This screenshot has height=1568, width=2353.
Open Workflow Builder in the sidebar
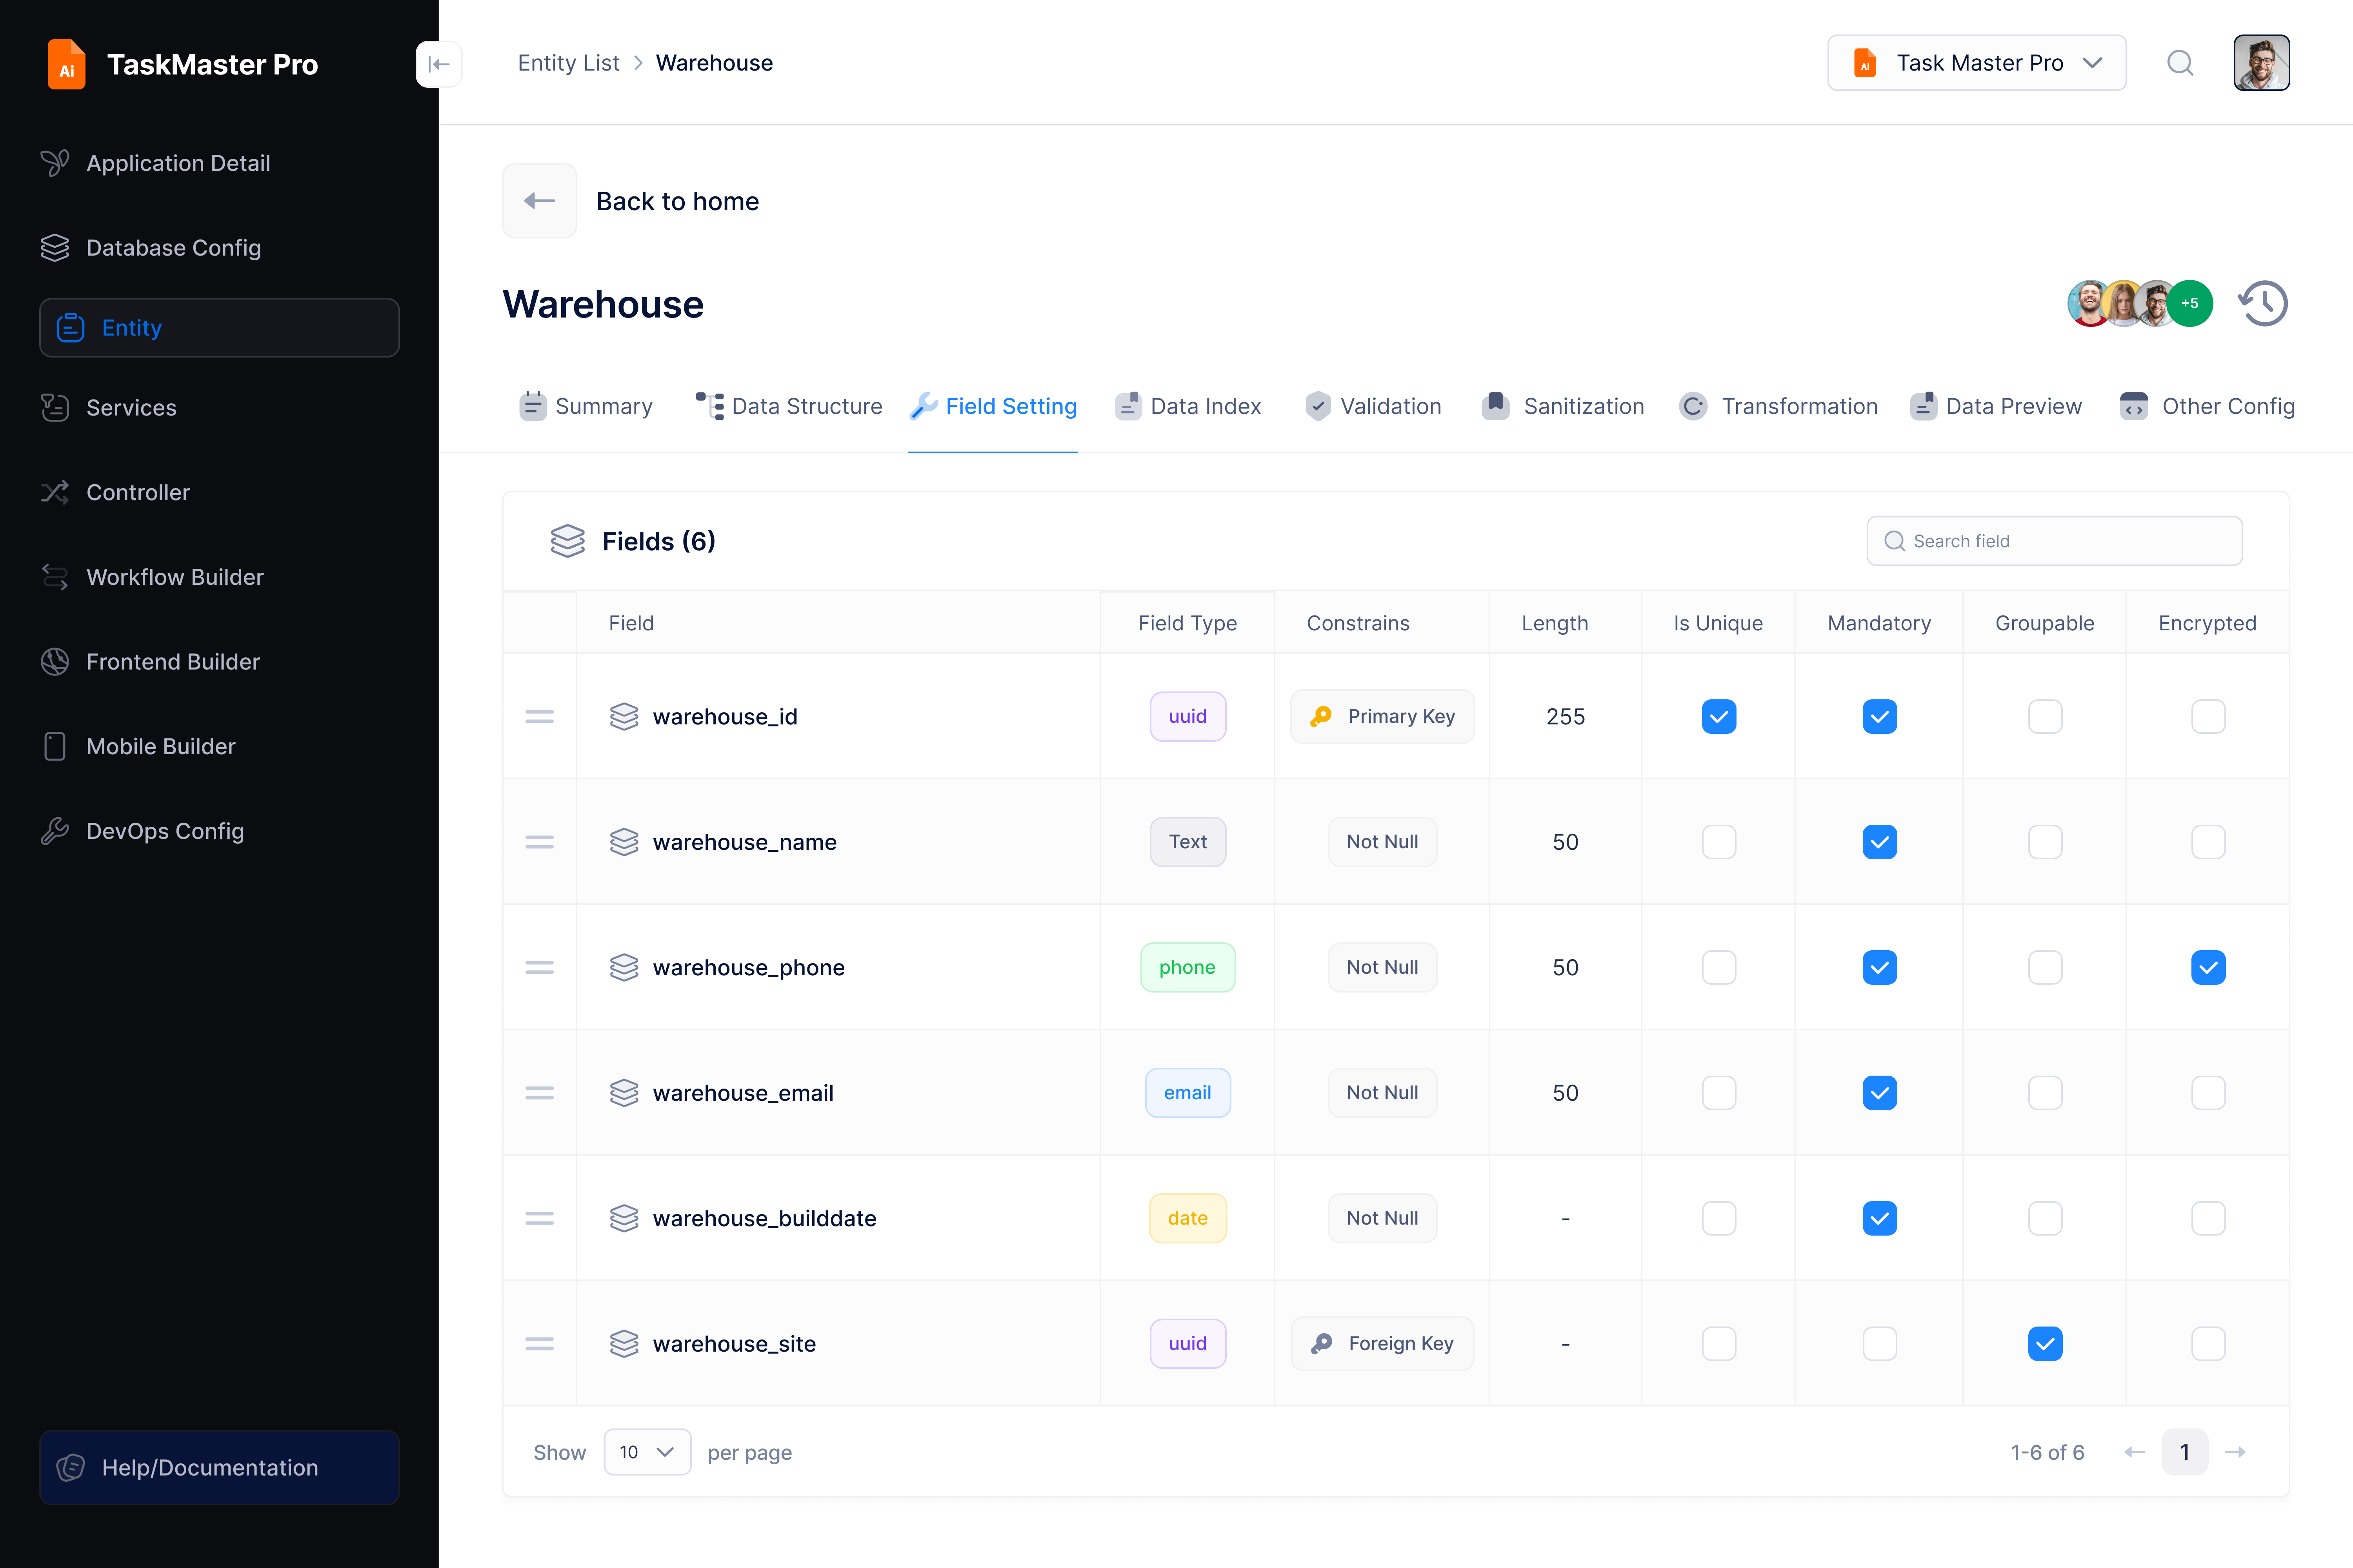click(x=174, y=577)
